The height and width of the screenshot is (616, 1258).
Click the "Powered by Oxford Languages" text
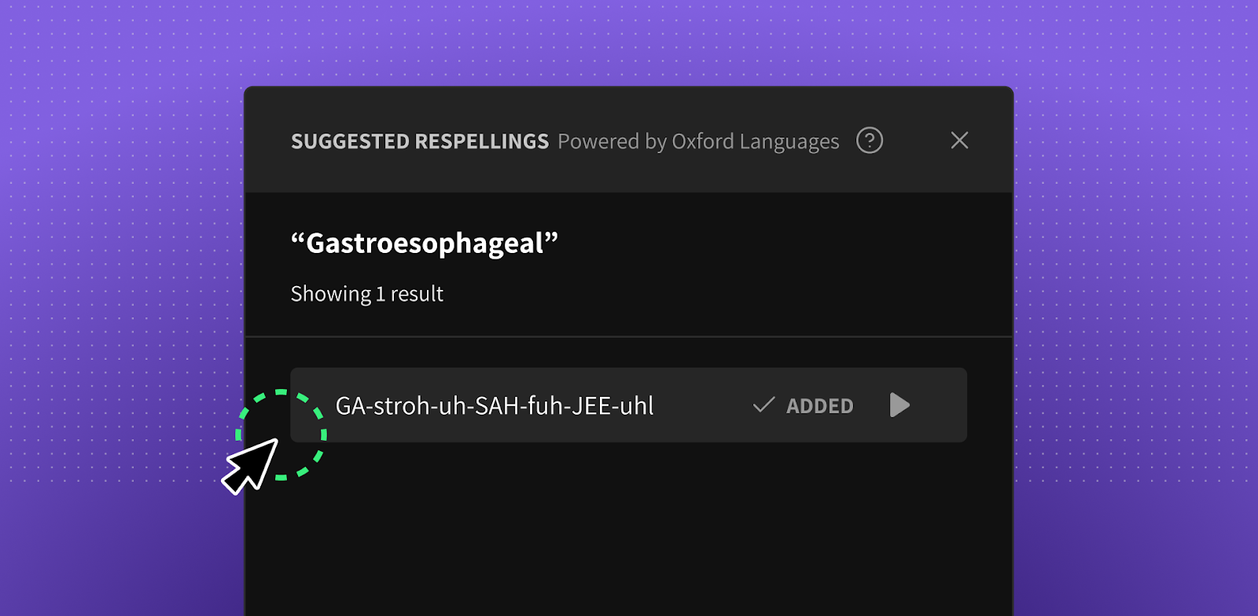point(698,141)
